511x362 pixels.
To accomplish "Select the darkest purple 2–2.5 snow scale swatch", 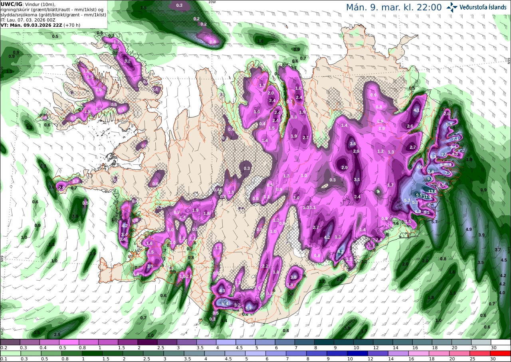I will (x=147, y=342).
